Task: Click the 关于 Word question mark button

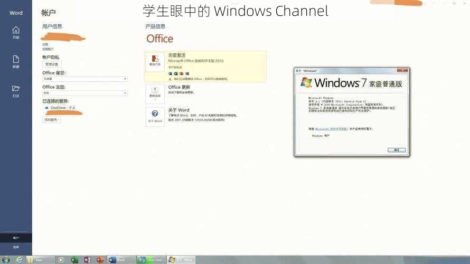Action: (155, 117)
